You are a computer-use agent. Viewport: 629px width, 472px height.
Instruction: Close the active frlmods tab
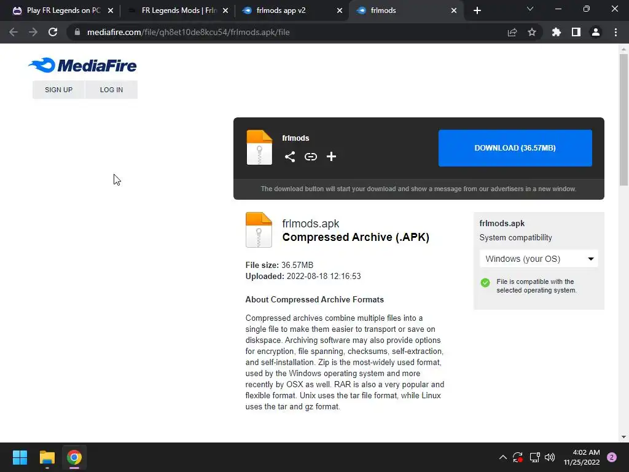point(454,10)
